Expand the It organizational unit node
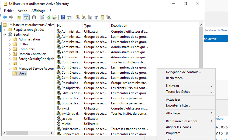This screenshot has width=228, height=140. coord(10,64)
